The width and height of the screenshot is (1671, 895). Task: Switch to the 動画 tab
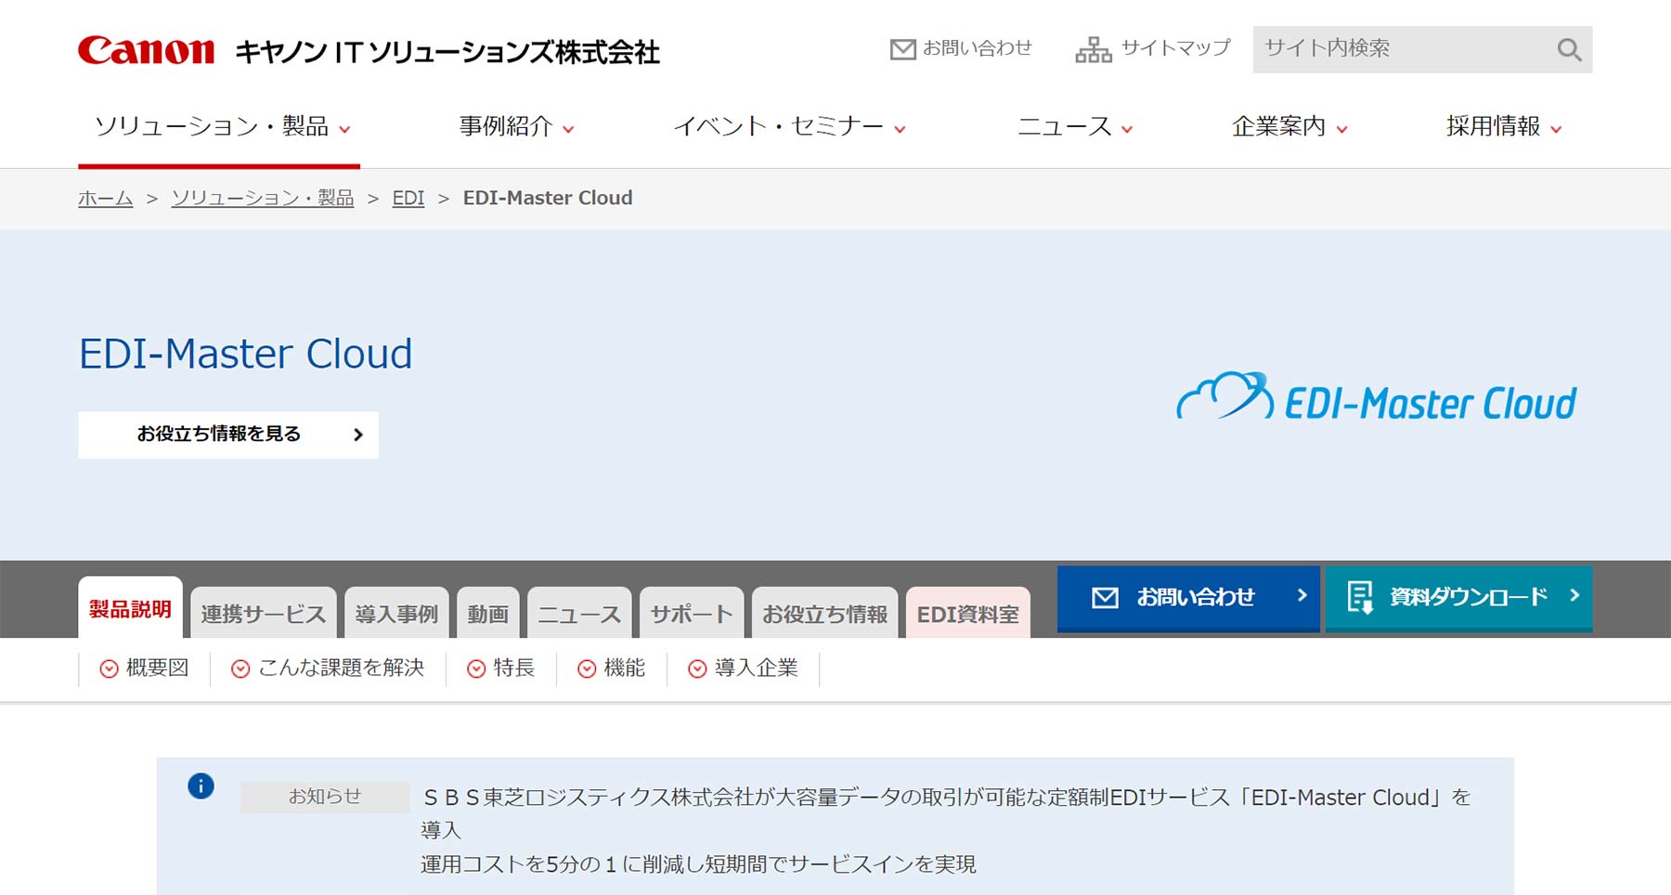[488, 614]
